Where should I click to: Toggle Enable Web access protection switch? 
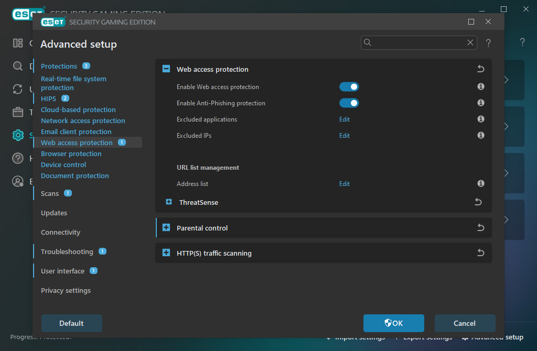349,87
